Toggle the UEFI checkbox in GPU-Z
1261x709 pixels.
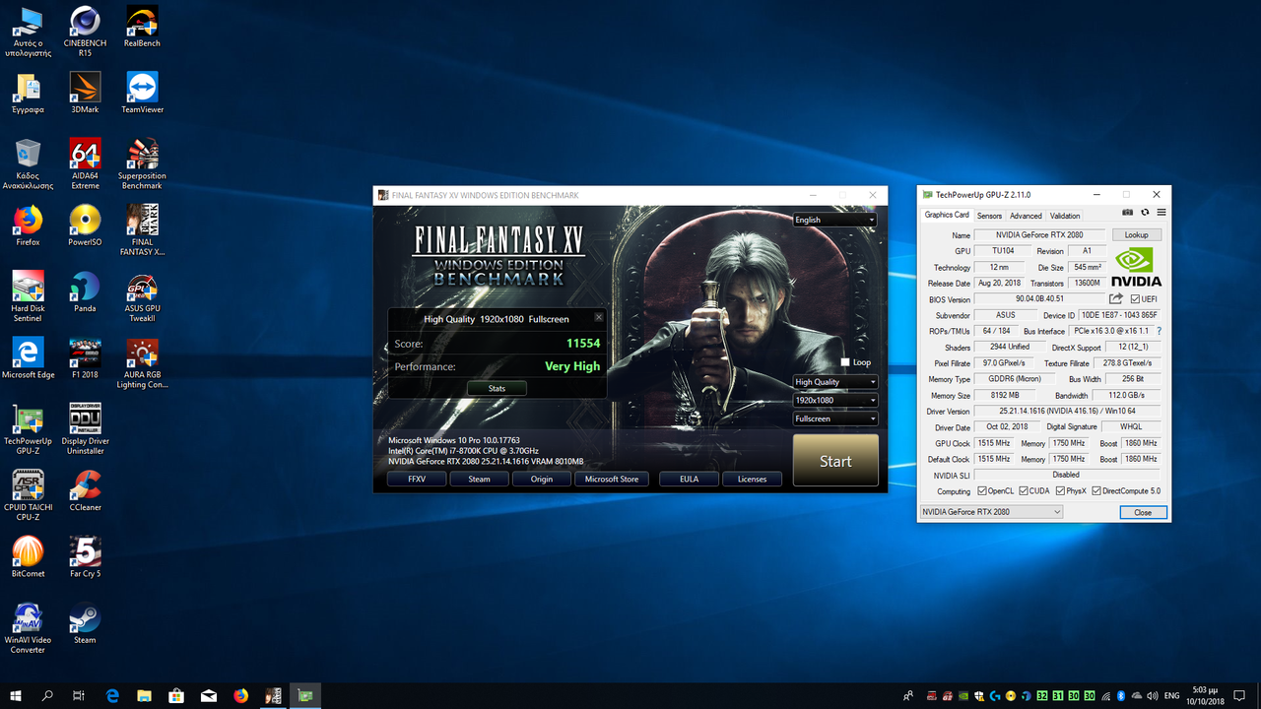(1136, 298)
